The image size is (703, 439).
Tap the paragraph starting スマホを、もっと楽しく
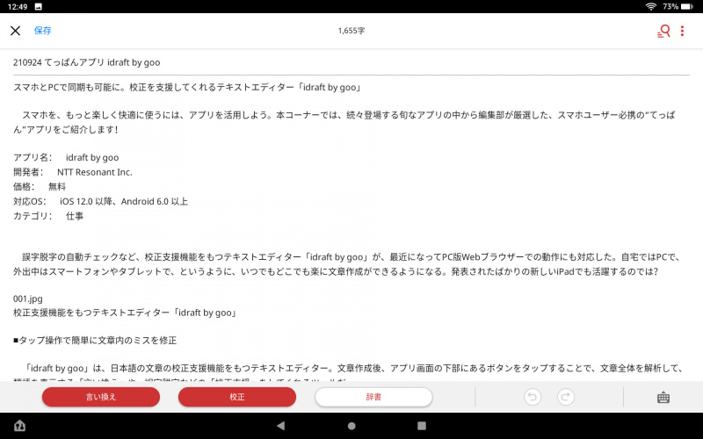344,122
